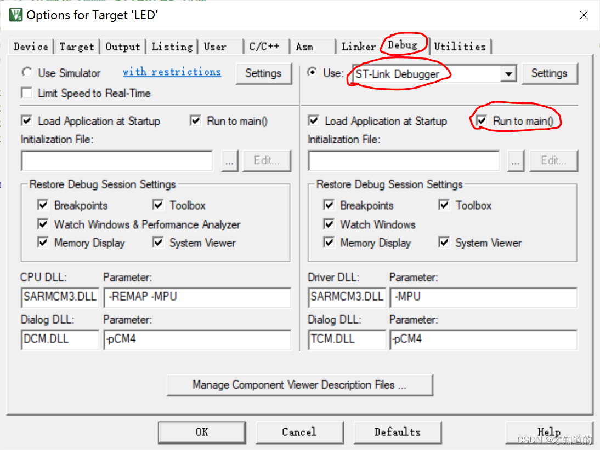Toggle simulator Load Application at Startup
This screenshot has height=450, width=600.
coord(27,121)
